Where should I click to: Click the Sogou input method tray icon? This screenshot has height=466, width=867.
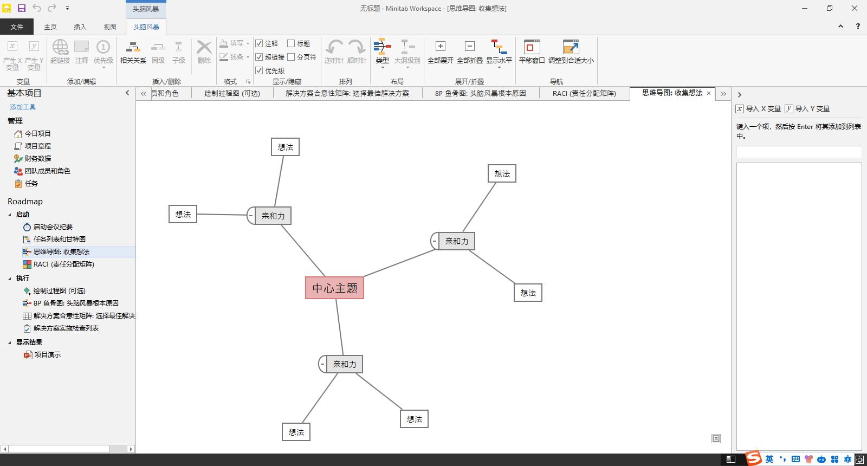(753, 458)
